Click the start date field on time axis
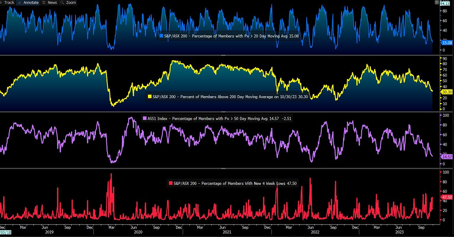The height and width of the screenshot is (237, 454). click(6, 232)
